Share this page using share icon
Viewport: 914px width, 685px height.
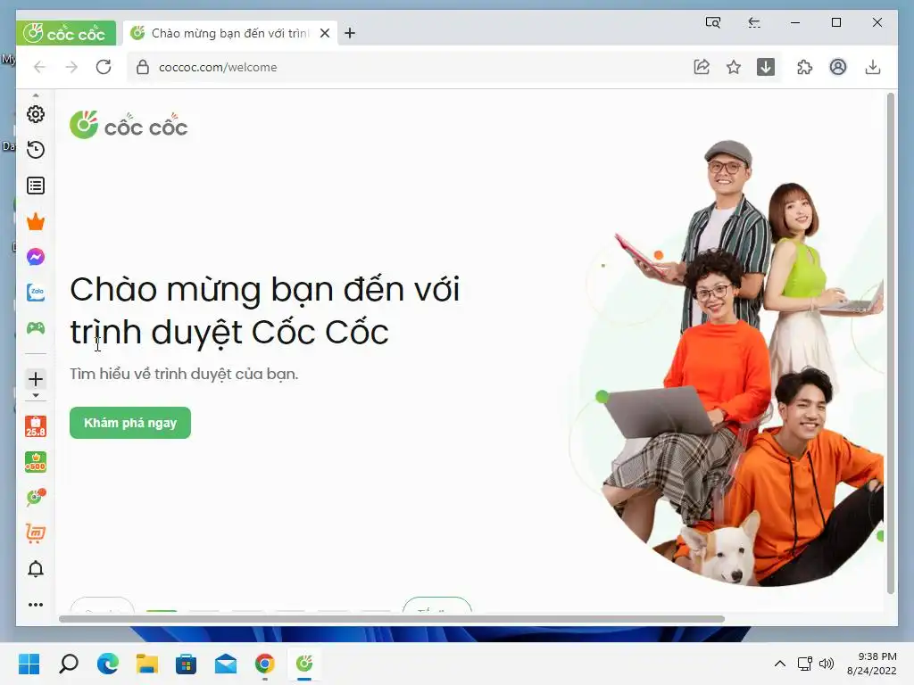(702, 67)
